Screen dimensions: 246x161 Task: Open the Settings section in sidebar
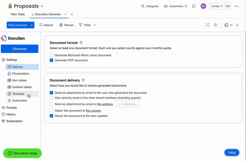click(x=10, y=60)
